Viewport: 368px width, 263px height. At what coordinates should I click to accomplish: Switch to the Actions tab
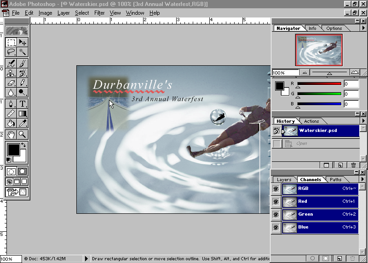tap(311, 121)
